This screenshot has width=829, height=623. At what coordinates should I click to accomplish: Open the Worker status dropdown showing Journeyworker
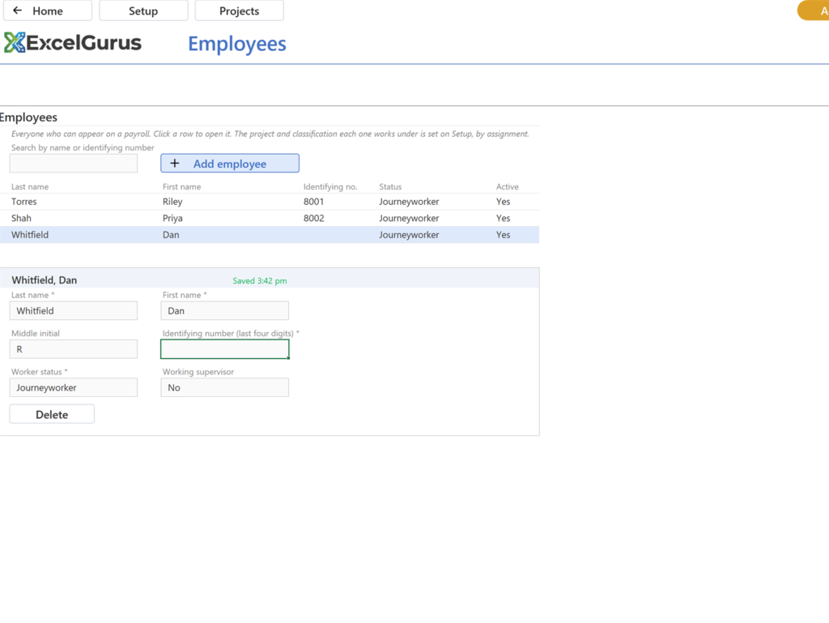coord(74,388)
